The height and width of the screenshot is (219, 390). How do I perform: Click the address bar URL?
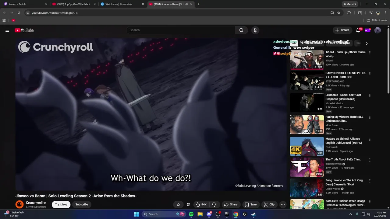coord(55,13)
